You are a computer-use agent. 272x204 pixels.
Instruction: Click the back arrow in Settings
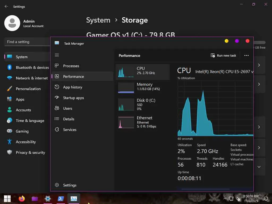6,6
